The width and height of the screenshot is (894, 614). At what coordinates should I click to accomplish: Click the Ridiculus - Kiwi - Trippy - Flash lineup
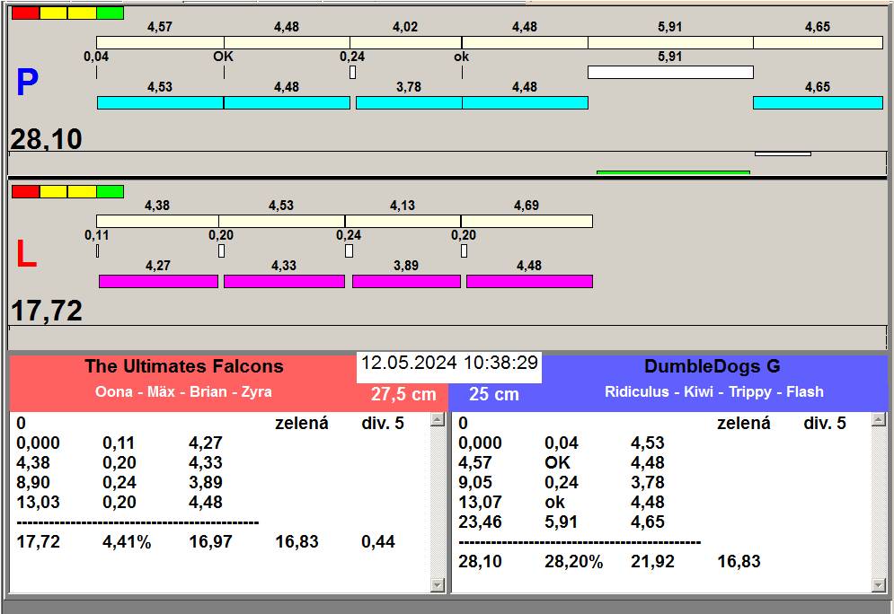714,392
